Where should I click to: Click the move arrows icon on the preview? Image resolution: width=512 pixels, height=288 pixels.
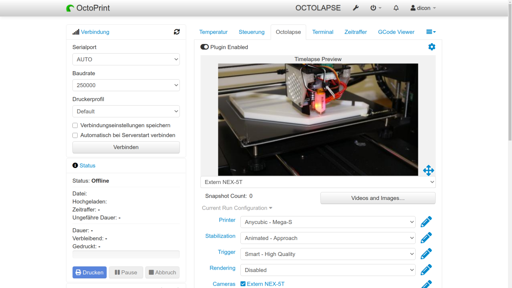click(428, 170)
